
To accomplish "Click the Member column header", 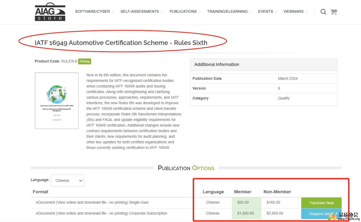I will (x=243, y=192).
